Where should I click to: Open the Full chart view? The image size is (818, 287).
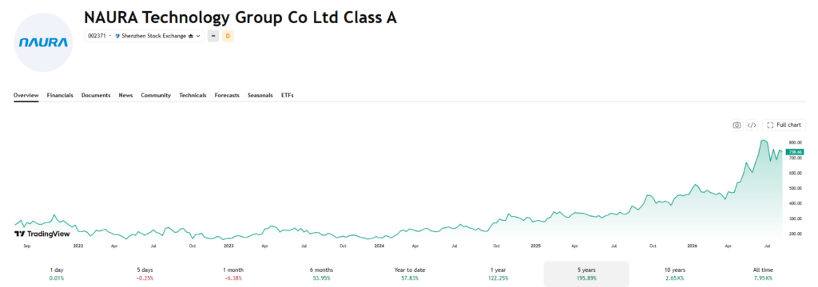[x=784, y=125]
